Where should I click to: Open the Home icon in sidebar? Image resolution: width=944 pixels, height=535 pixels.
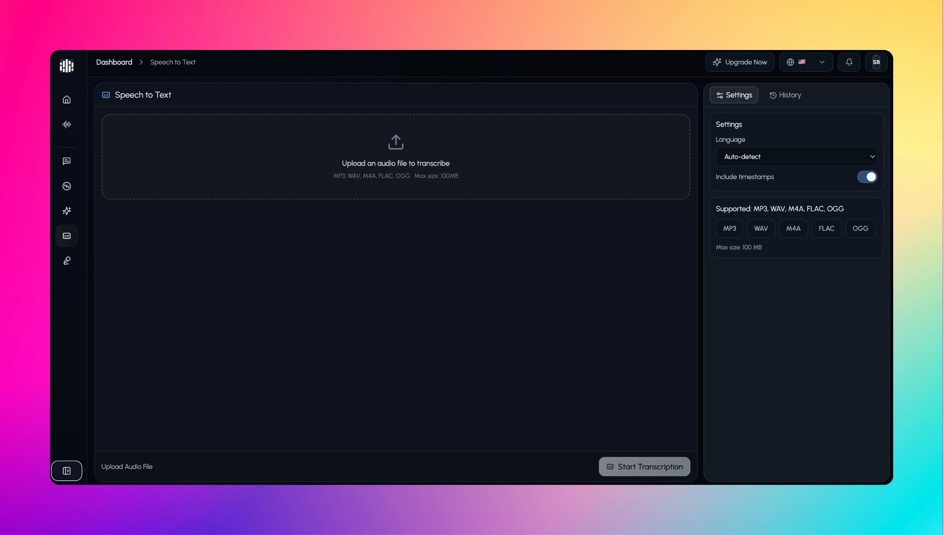pyautogui.click(x=67, y=100)
